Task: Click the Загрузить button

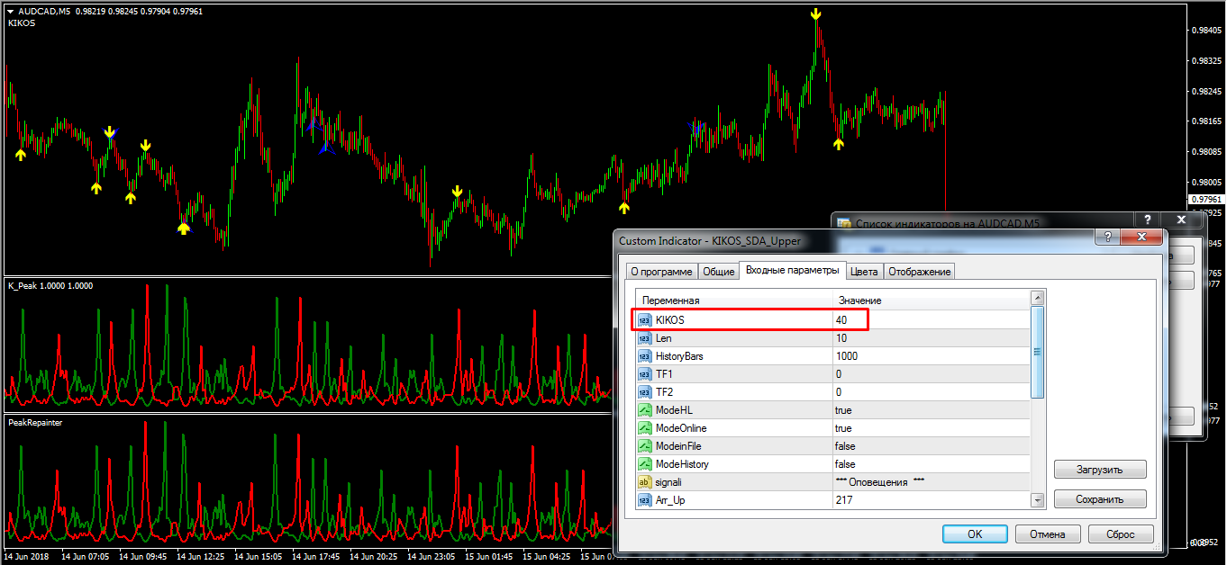Action: pyautogui.click(x=1100, y=470)
